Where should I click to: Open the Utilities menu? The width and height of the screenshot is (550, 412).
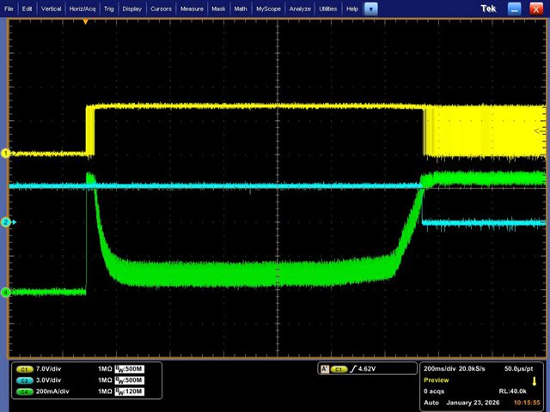[328, 9]
